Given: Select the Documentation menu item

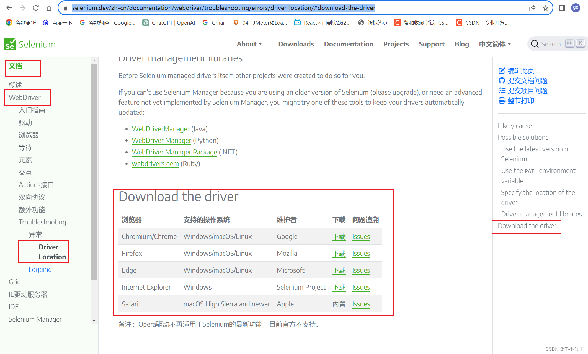Looking at the screenshot, I should 349,43.
